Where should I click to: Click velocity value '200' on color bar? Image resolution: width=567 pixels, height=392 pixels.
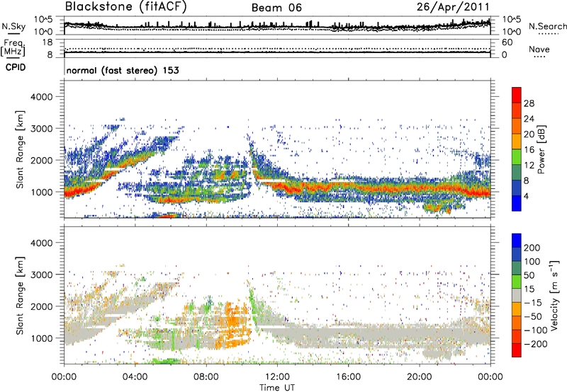click(x=532, y=248)
